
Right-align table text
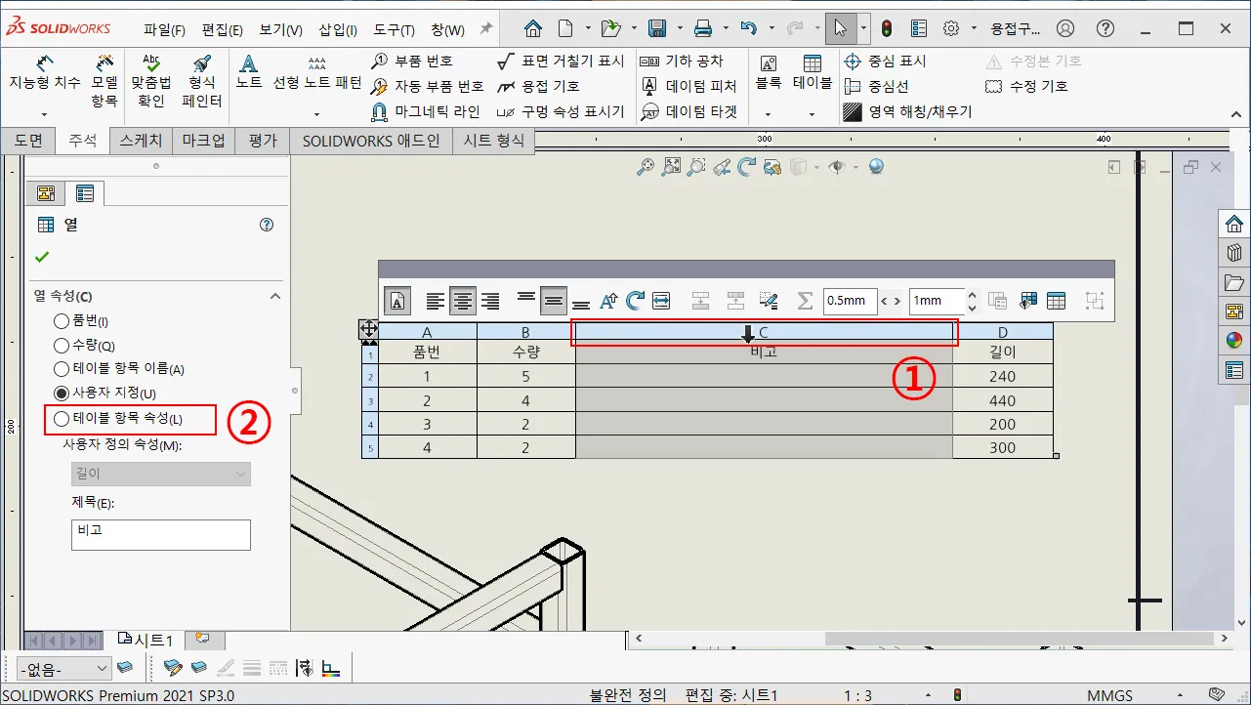click(x=490, y=301)
